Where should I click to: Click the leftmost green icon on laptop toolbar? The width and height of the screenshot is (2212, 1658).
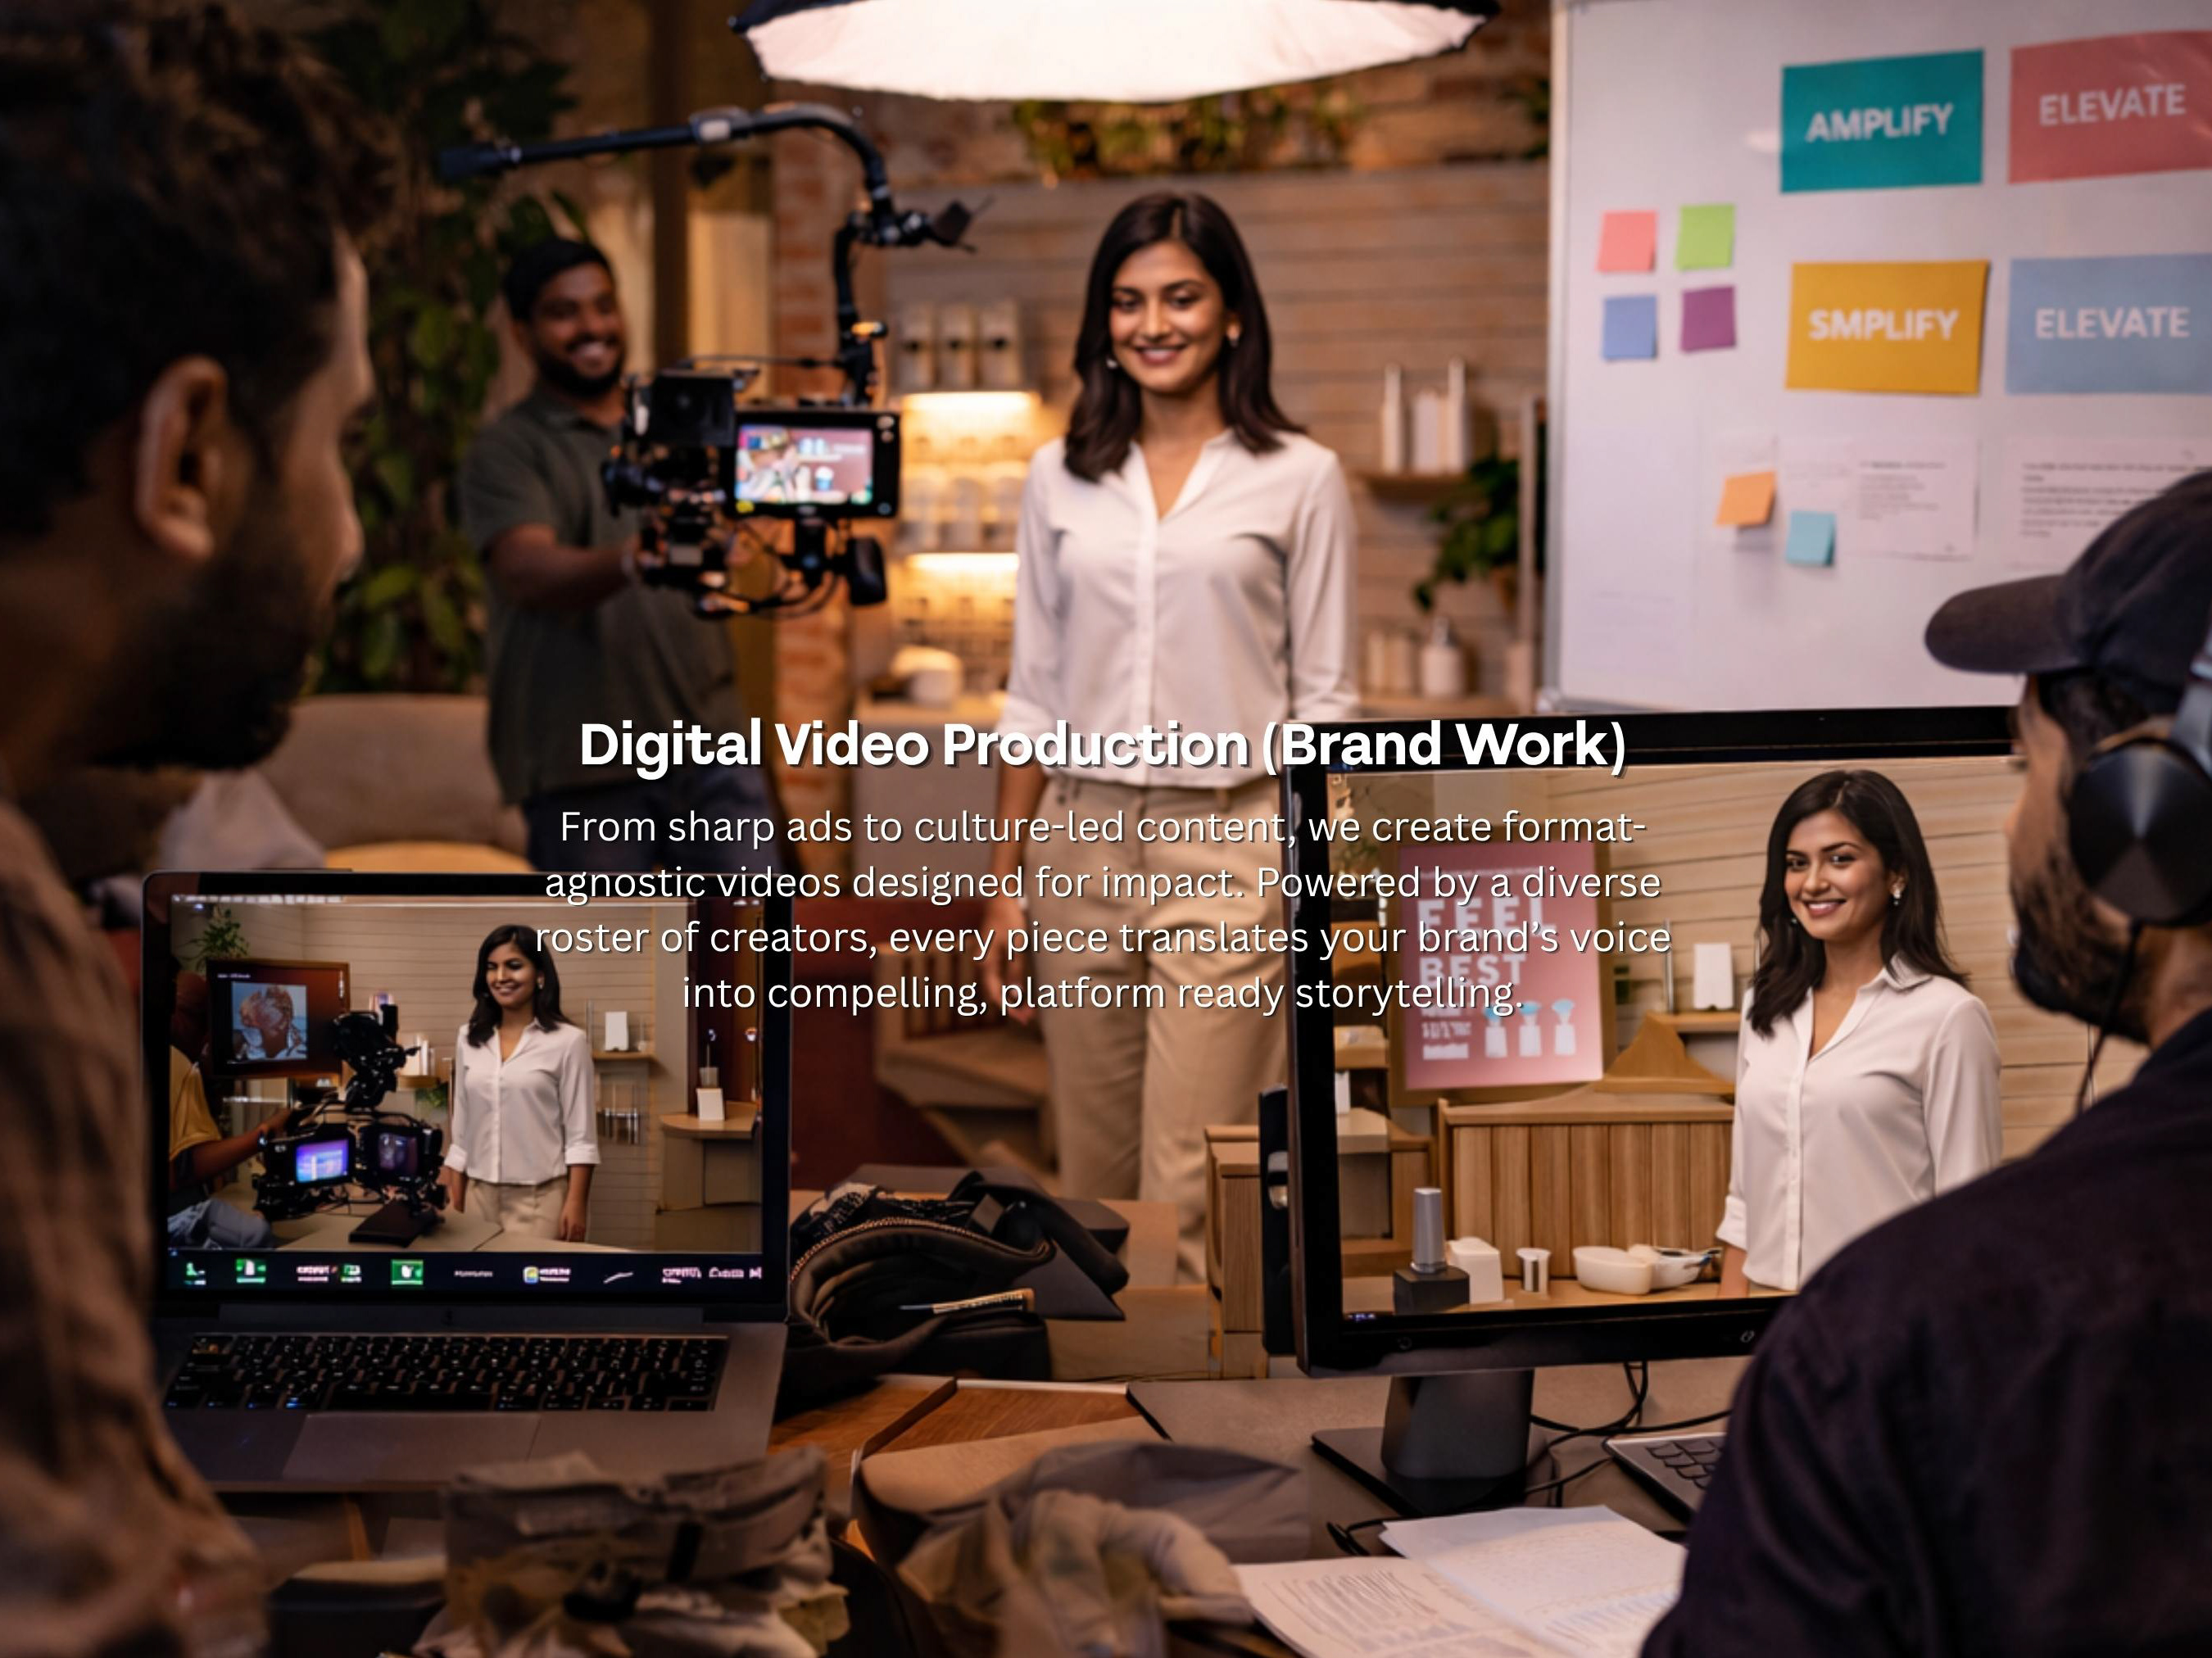[x=195, y=1271]
